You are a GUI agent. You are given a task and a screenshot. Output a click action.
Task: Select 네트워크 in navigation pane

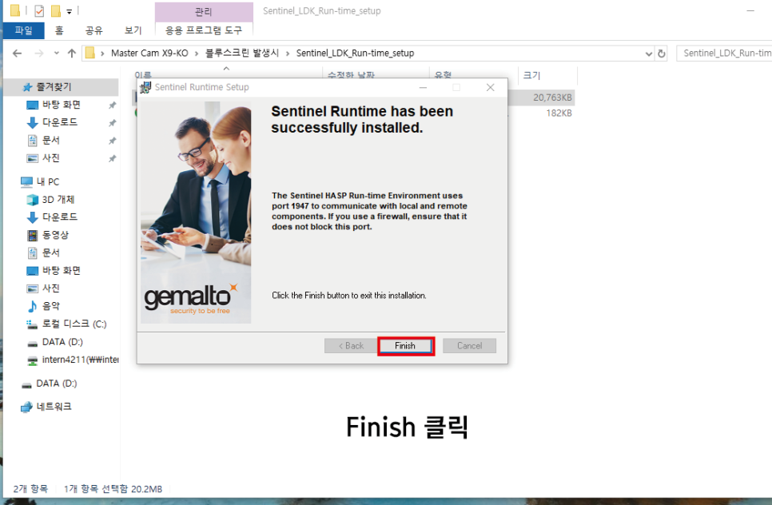coord(54,407)
